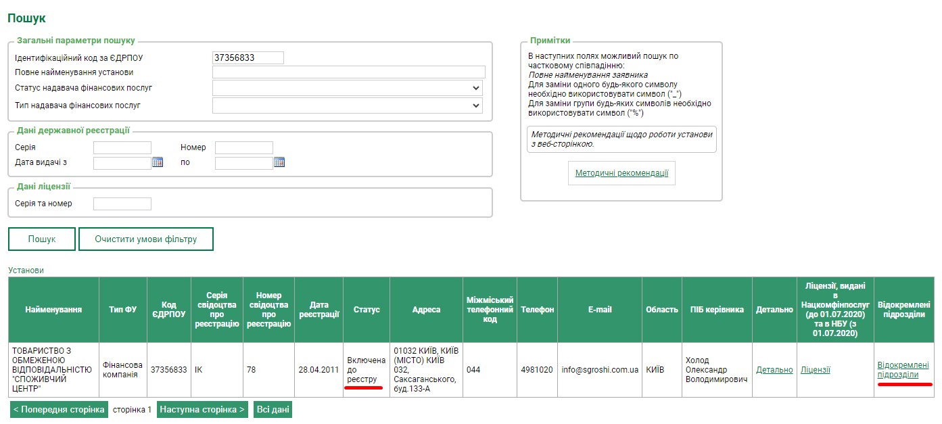Click the start issue date input field
This screenshot has width=942, height=424.
(122, 163)
